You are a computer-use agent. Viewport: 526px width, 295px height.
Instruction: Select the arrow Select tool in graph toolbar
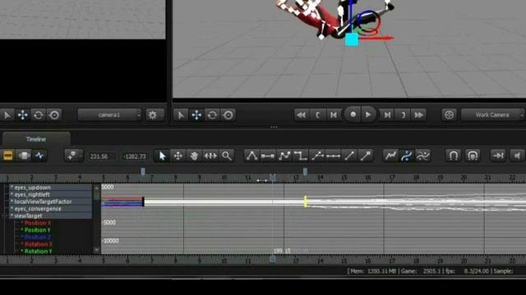163,156
